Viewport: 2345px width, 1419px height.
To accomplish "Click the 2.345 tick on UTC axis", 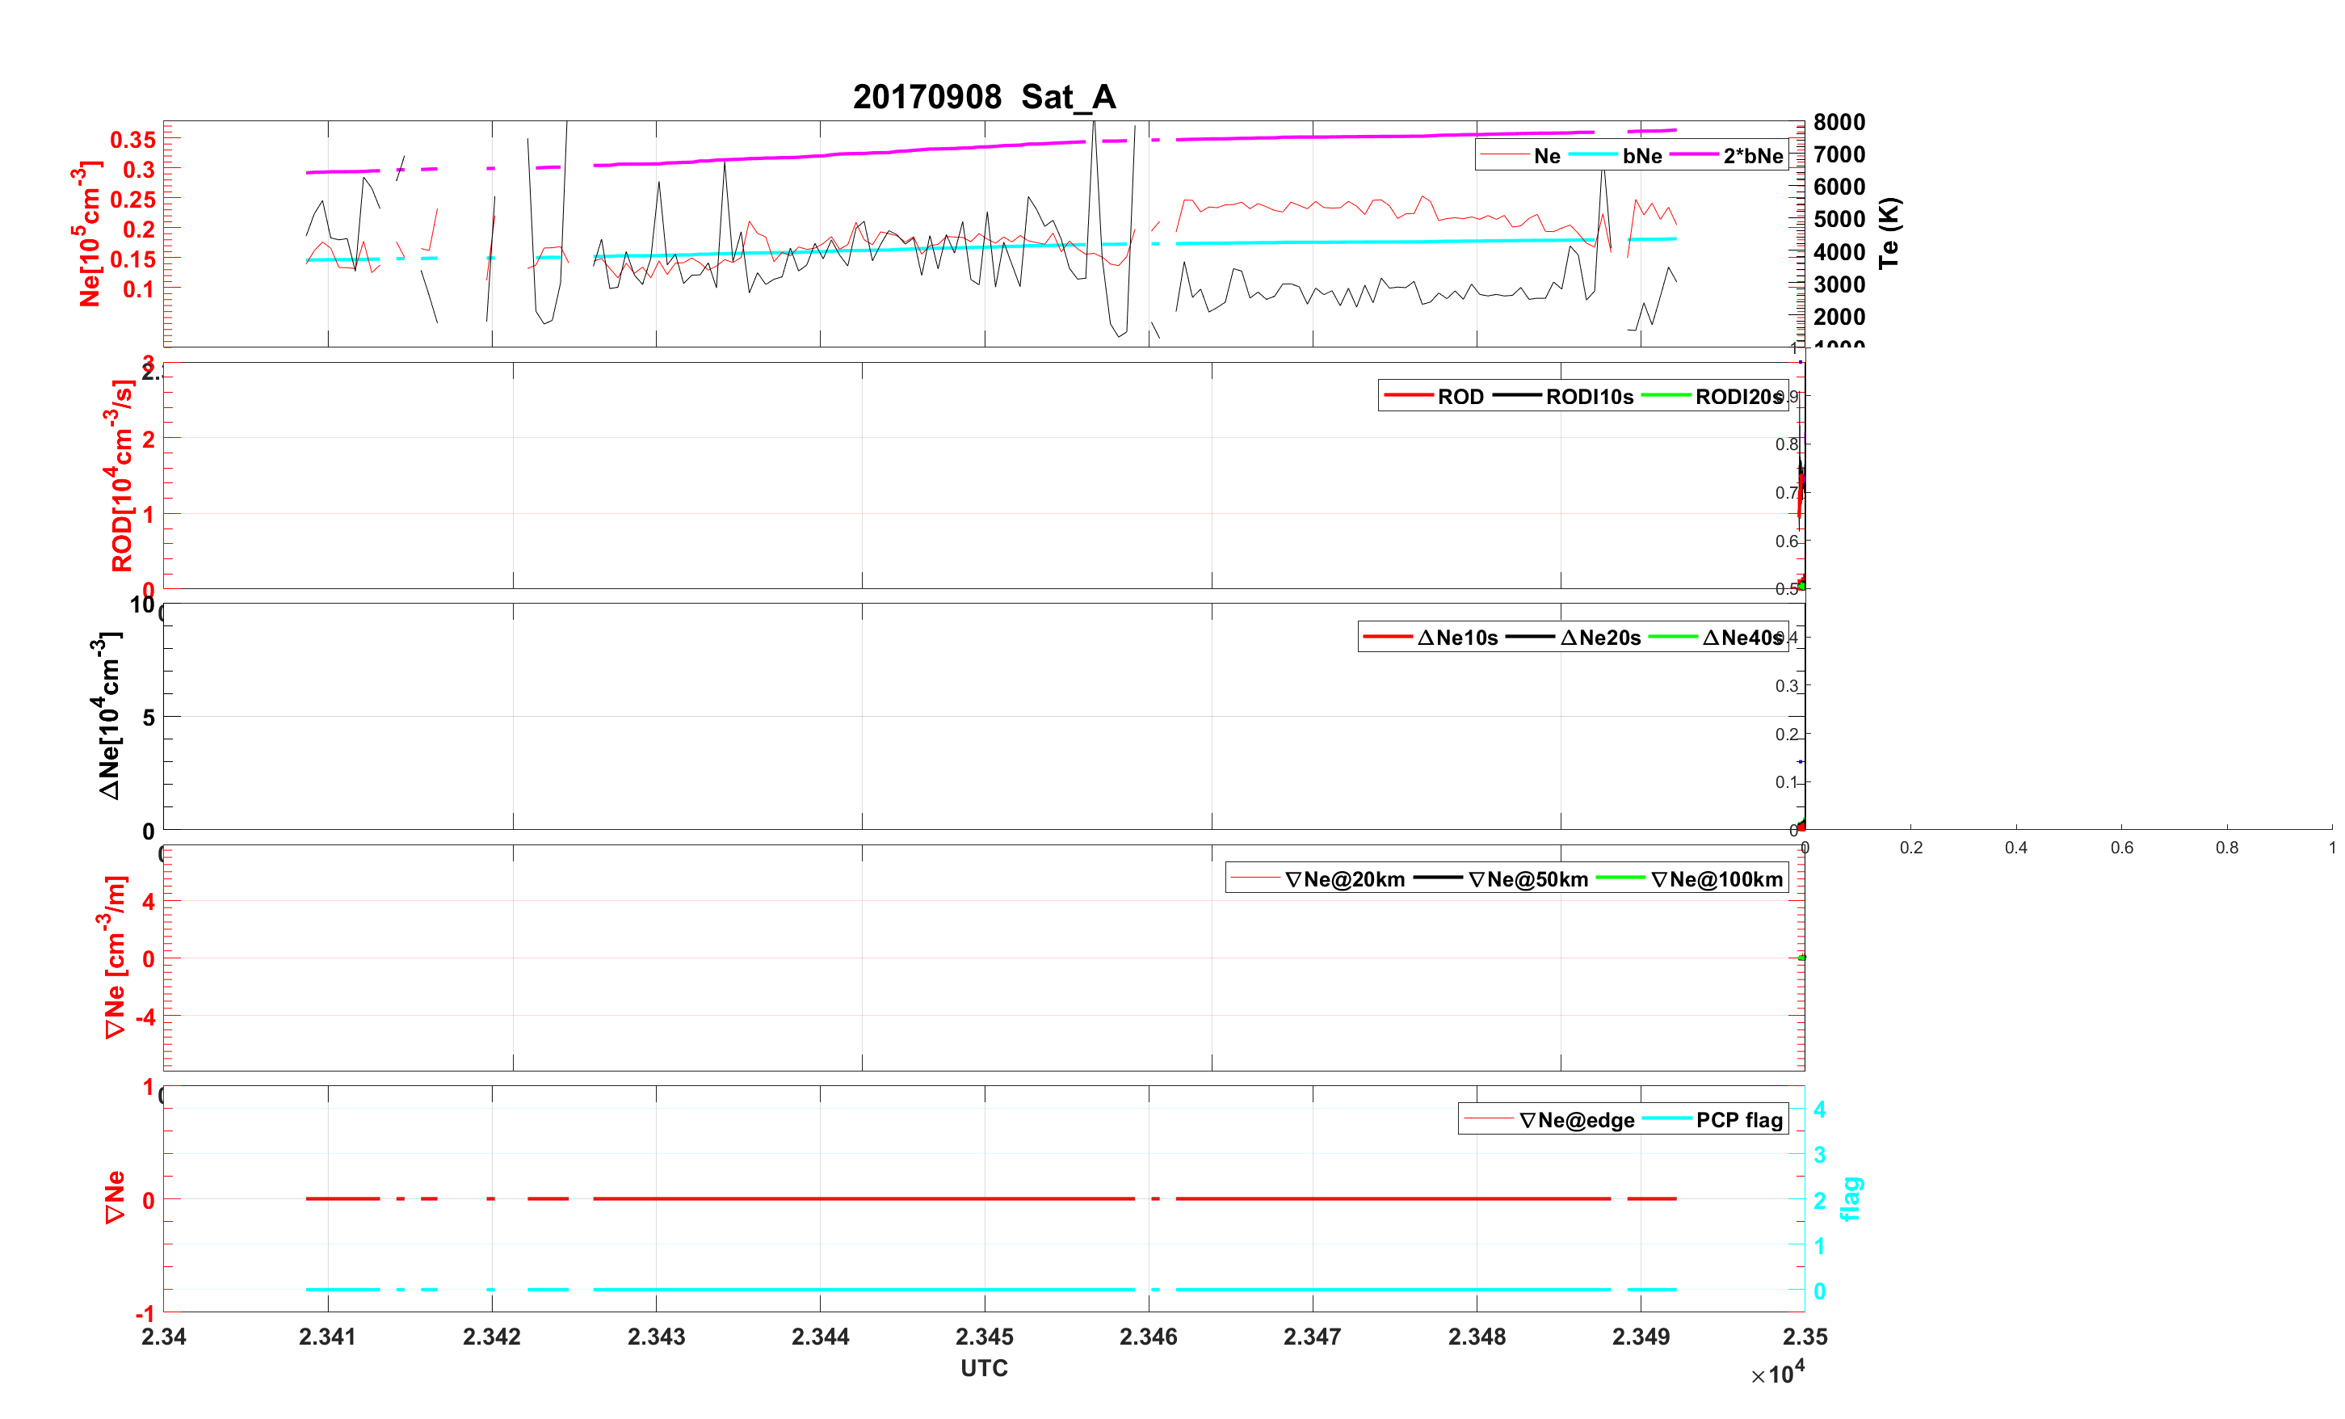I will (x=984, y=1336).
